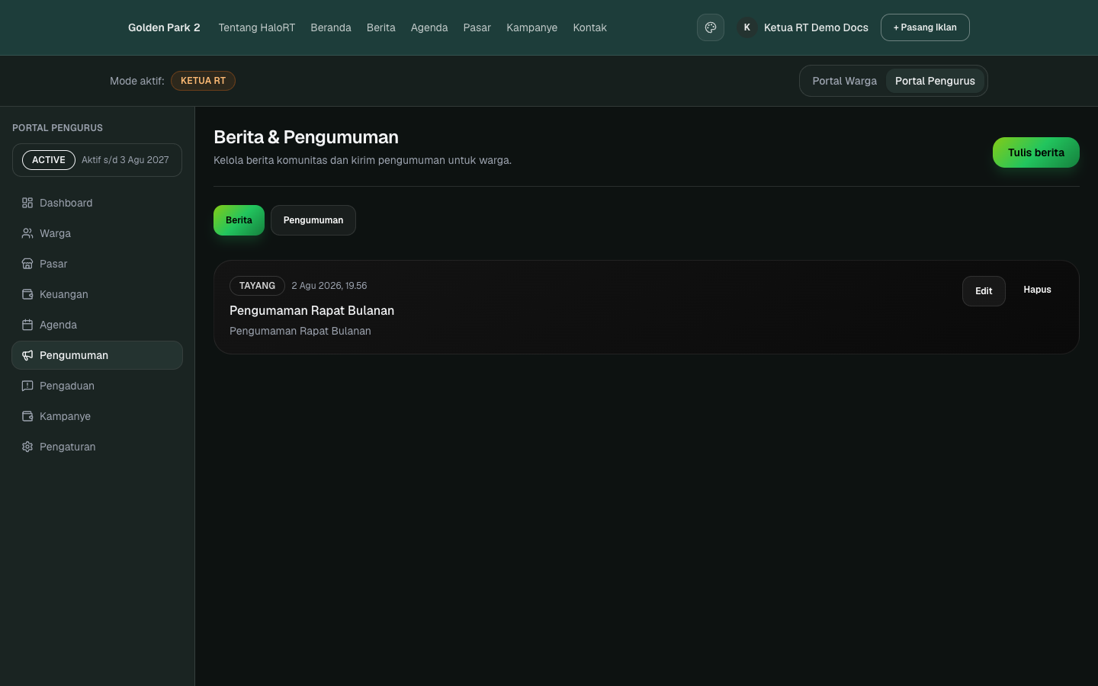Click the Pengaturan gear icon

27,447
